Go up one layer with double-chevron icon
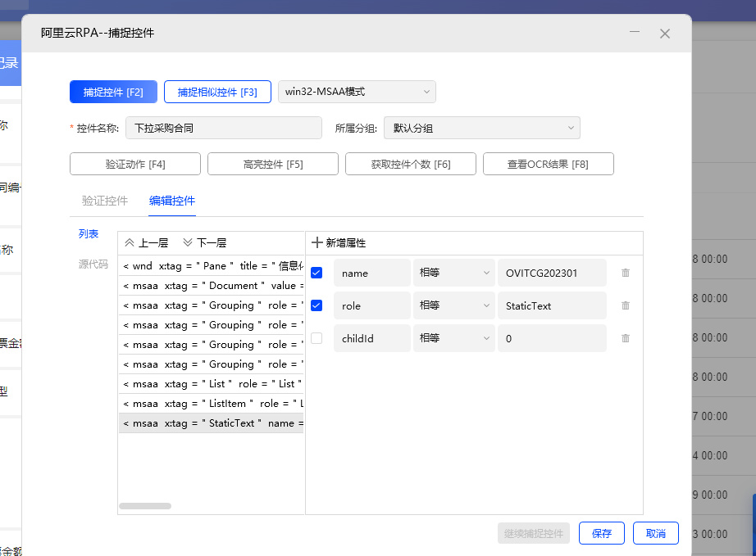The width and height of the screenshot is (756, 556). [130, 243]
